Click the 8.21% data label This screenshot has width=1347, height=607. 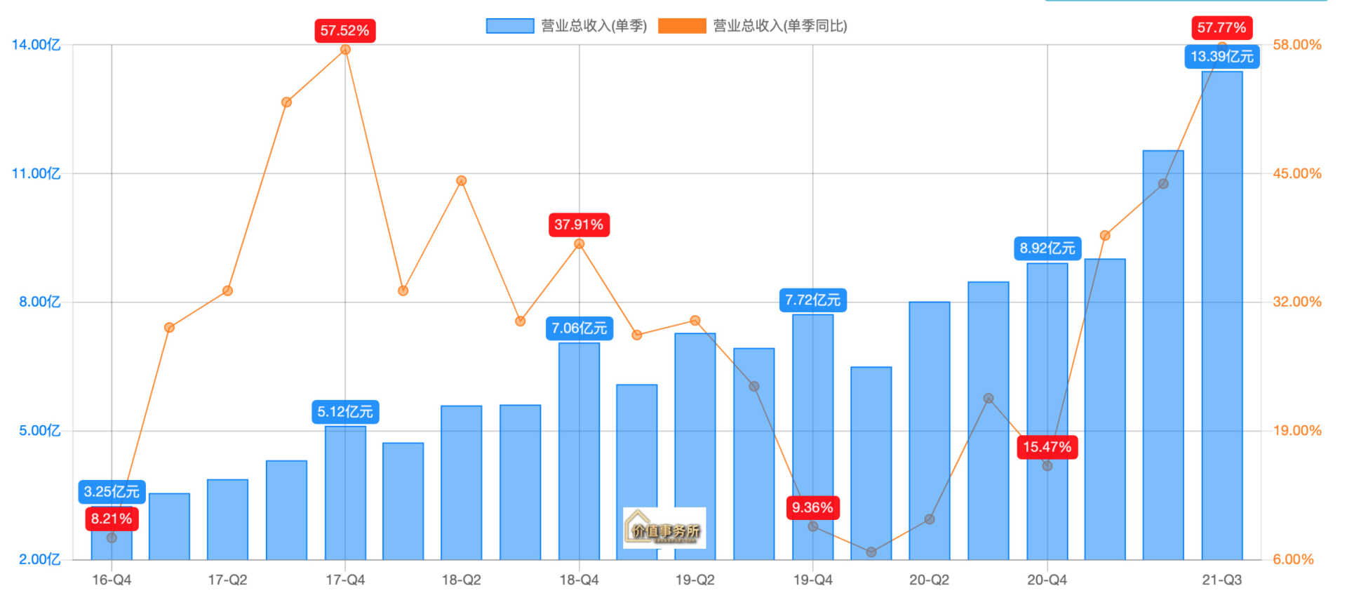tap(112, 519)
